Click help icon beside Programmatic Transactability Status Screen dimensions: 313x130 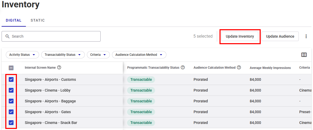pos(183,68)
